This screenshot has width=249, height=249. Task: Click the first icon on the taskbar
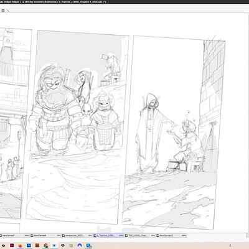(3, 245)
